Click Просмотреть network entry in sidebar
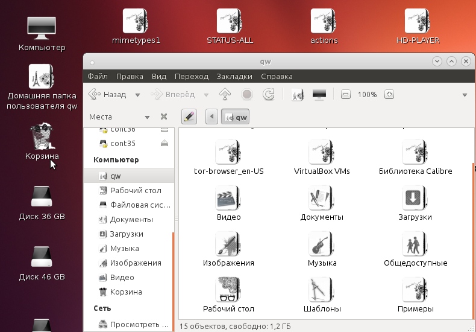The height and width of the screenshot is (332, 476). [x=129, y=324]
